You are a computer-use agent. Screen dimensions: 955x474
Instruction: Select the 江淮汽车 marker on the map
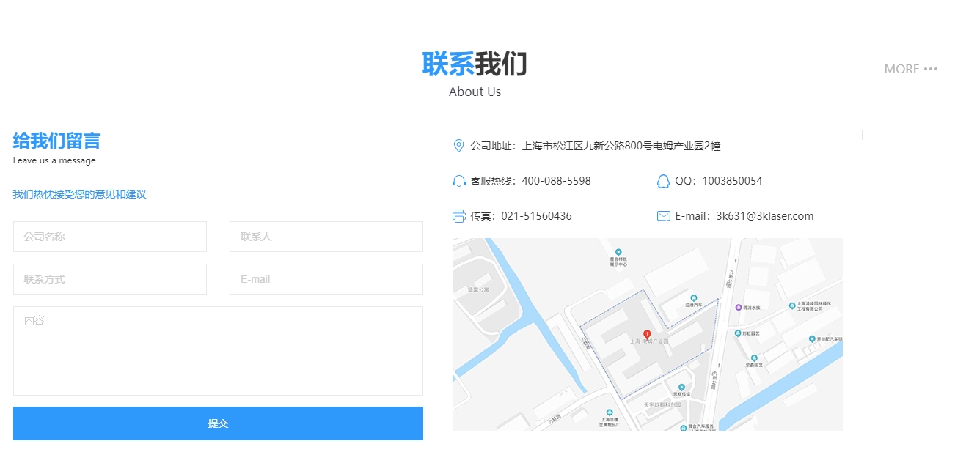click(694, 297)
